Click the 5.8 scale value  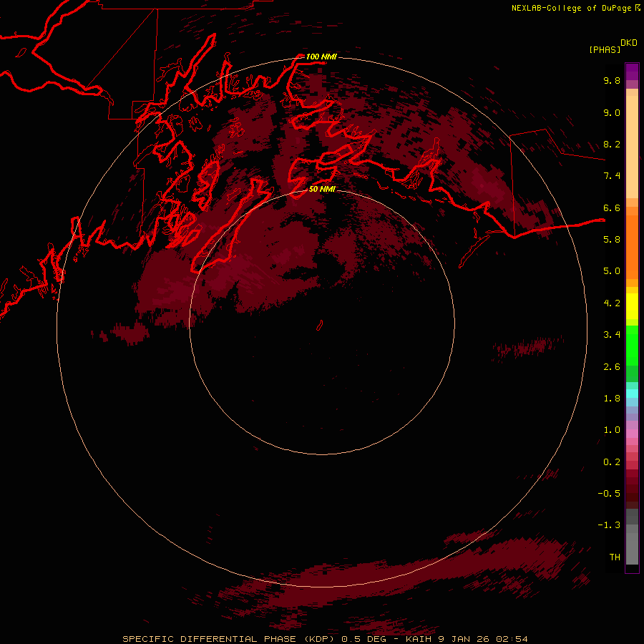click(x=612, y=240)
